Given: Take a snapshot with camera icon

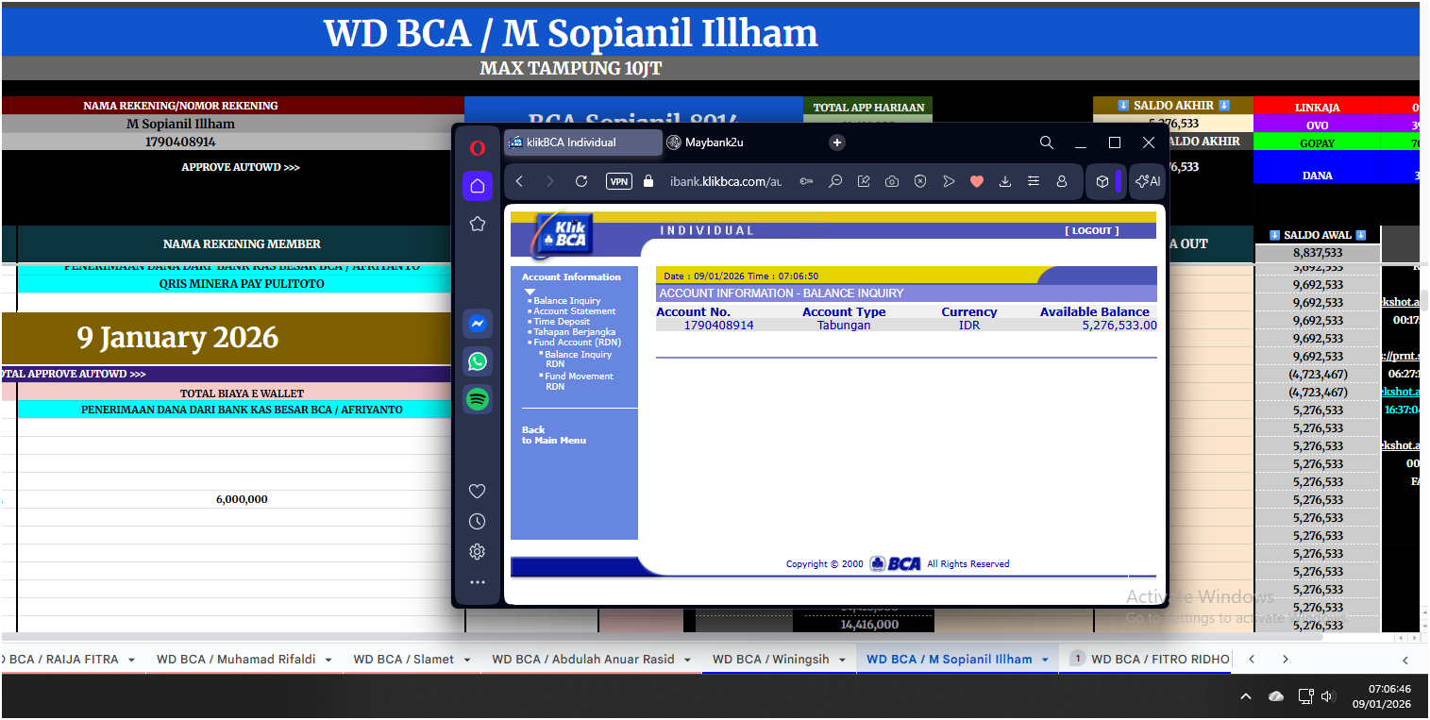Looking at the screenshot, I should (892, 181).
